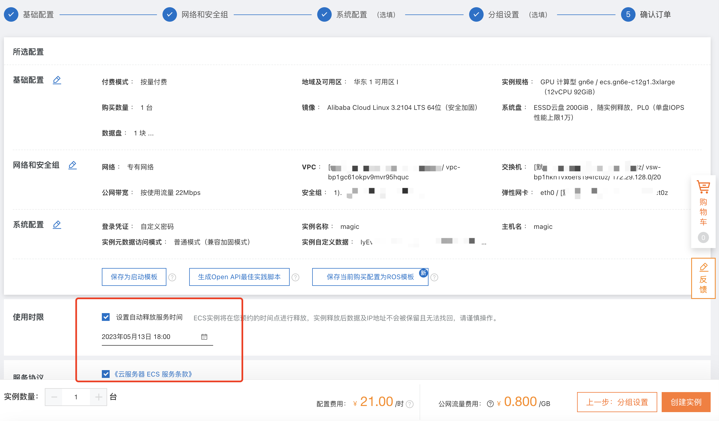719x421 pixels.
Task: Open the calendar picker for auto-release time
Action: 204,337
